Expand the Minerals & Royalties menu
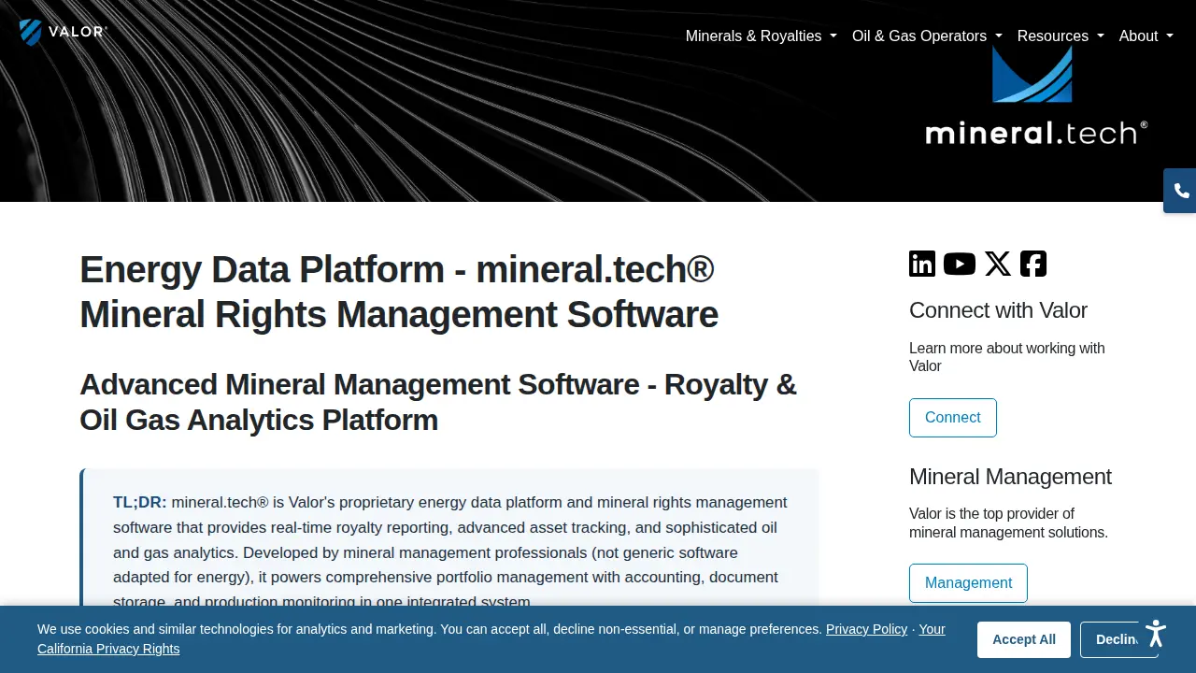The image size is (1196, 673). (x=762, y=36)
